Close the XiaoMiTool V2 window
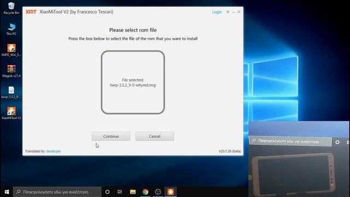 click(x=239, y=12)
